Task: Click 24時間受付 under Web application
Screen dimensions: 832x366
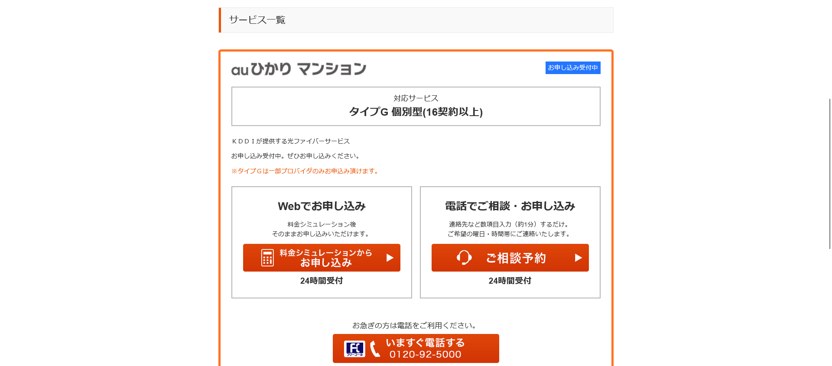Action: [322, 281]
